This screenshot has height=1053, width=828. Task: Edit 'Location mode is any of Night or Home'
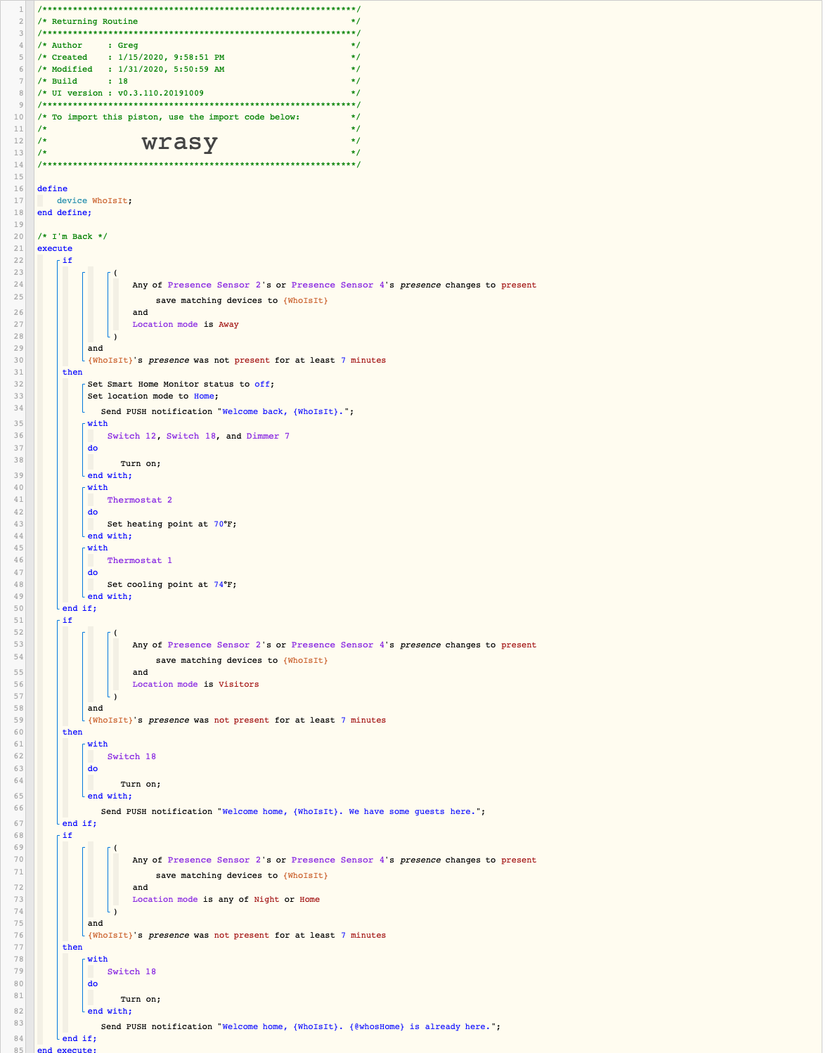pos(226,900)
